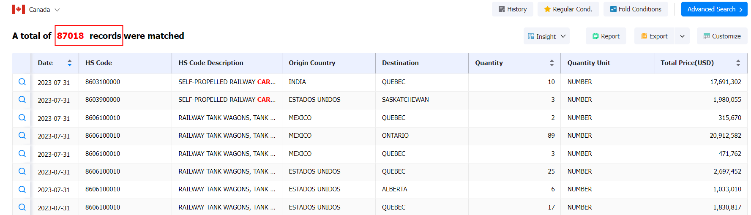The image size is (751, 215).
Task: Expand the Export options arrow
Action: [x=682, y=36]
